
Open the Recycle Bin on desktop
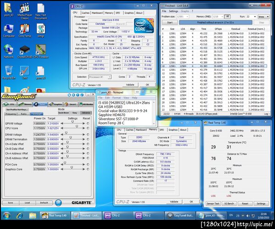9,73
